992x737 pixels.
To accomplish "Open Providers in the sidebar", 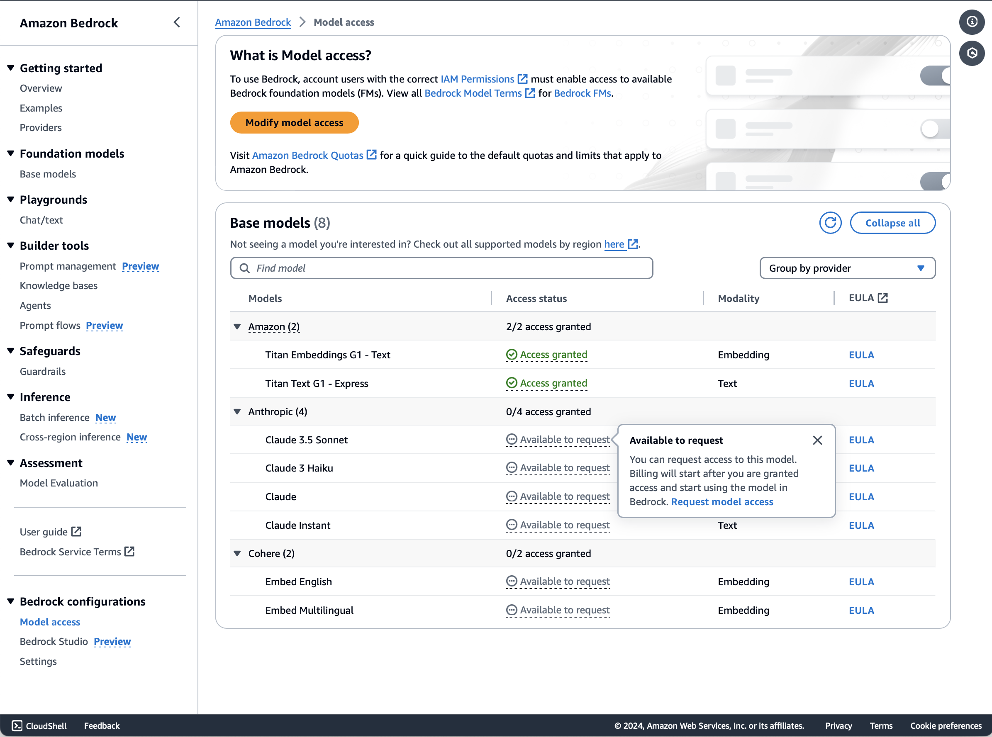I will (41, 127).
